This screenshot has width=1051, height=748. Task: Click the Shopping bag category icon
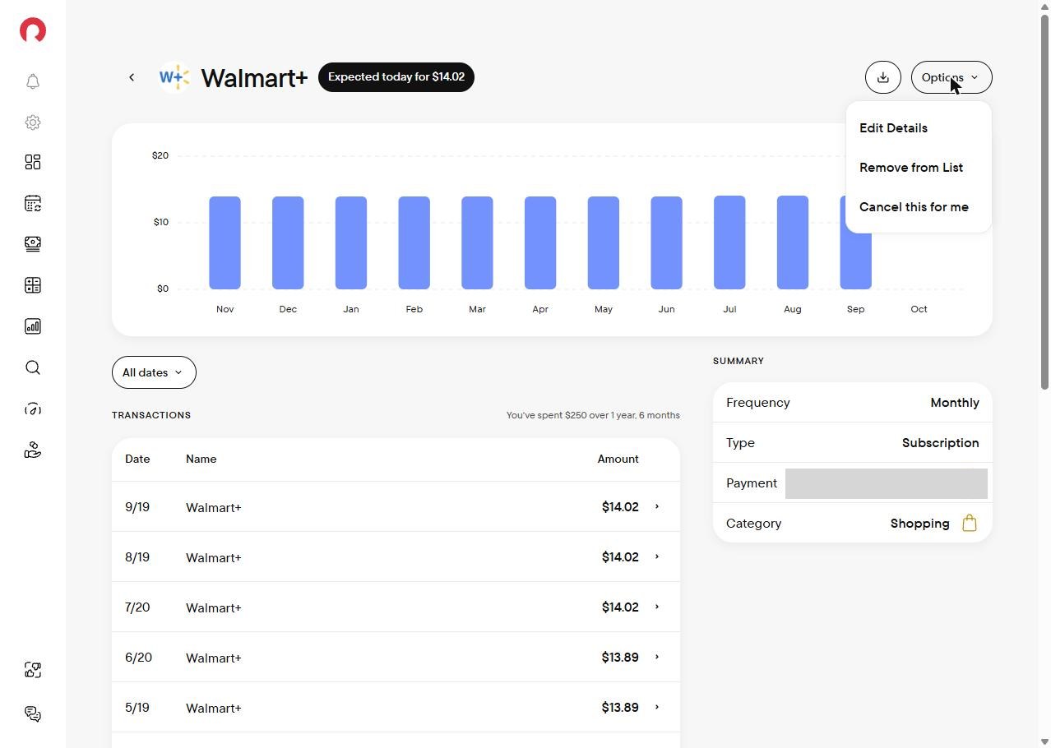[x=970, y=523]
